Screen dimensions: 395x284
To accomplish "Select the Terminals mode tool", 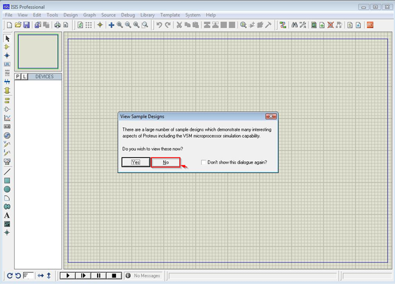I will pos(7,100).
